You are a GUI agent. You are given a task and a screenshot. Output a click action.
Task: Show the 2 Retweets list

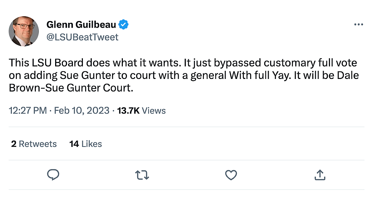[34, 144]
